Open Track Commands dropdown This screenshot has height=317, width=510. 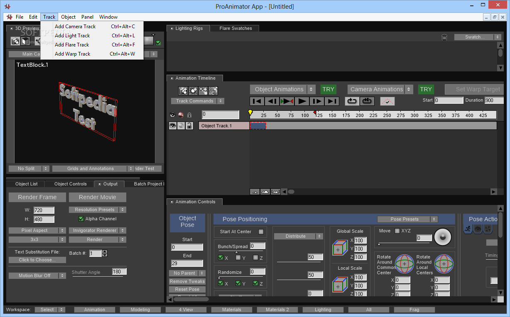tap(198, 101)
